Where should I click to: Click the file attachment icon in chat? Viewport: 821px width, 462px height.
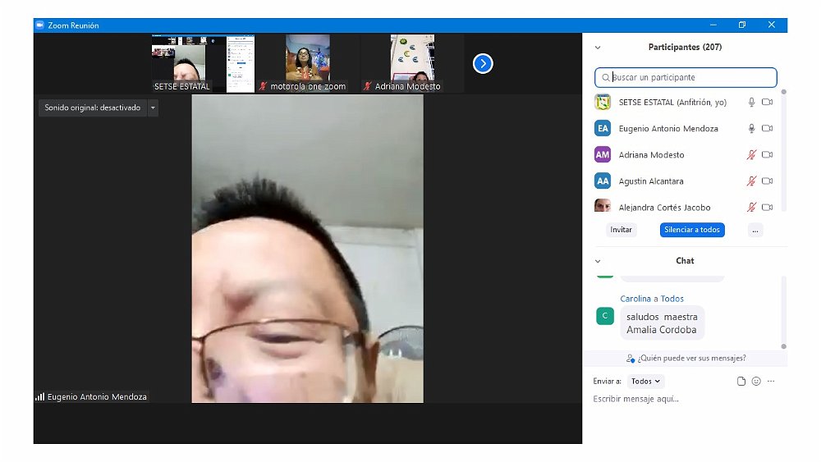point(741,382)
